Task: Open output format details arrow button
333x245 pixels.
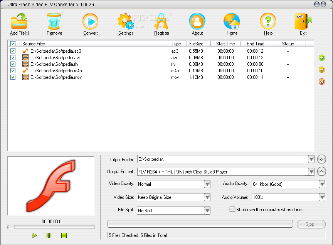Action: 321,172
